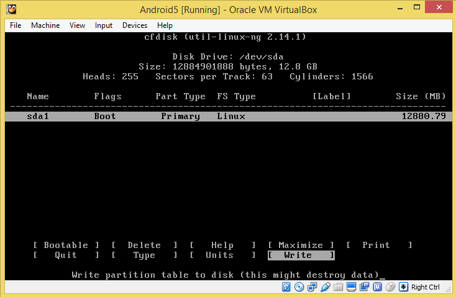
Task: Open the Machine menu
Action: pos(45,25)
